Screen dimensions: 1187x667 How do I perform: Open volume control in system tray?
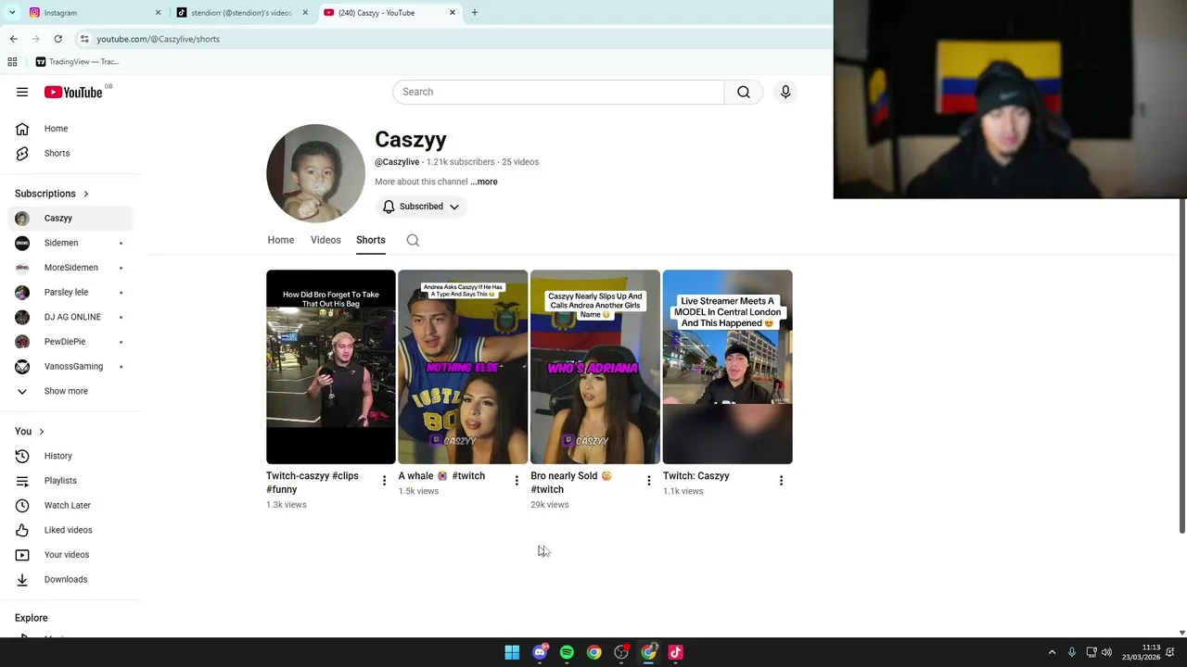1106,652
